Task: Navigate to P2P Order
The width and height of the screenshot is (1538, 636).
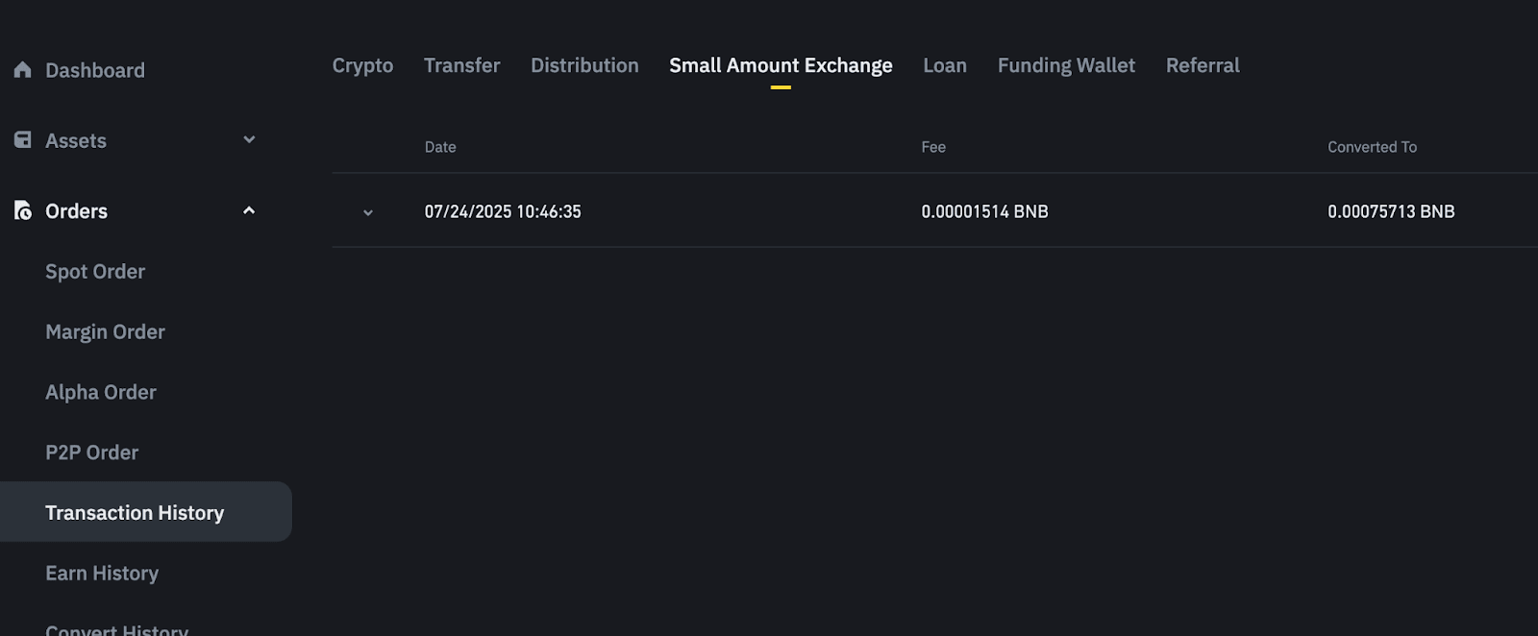Action: click(x=92, y=453)
